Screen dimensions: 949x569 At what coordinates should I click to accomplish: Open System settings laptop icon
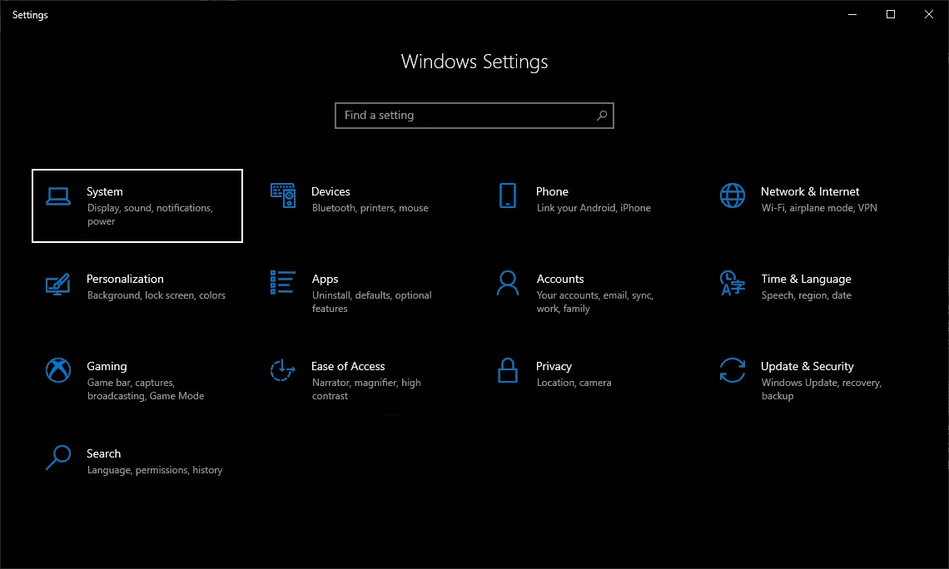pyautogui.click(x=58, y=196)
